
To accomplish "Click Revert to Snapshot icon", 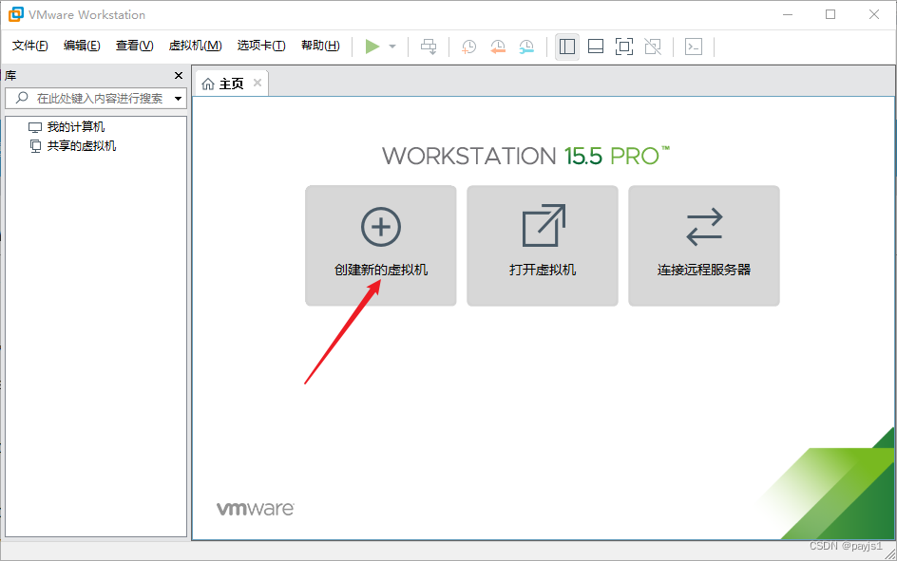I will (498, 47).
